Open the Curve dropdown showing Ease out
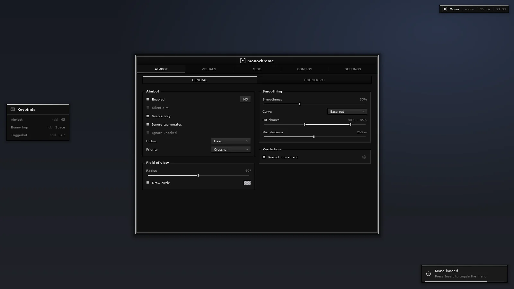The width and height of the screenshot is (514, 289). click(x=347, y=111)
